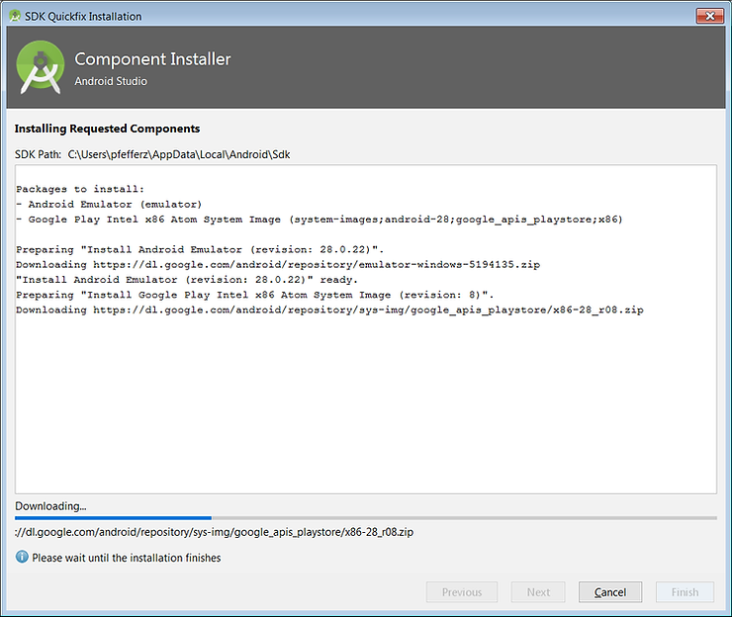732x617 pixels.
Task: Click the Android Studio logo icon
Action: (x=41, y=67)
